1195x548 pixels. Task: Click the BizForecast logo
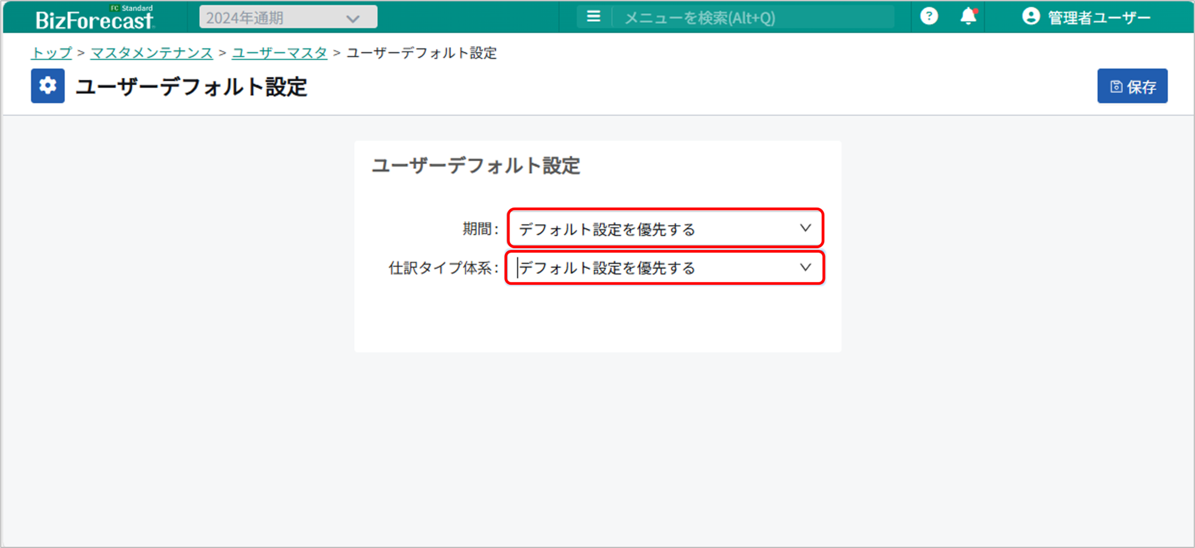click(94, 18)
